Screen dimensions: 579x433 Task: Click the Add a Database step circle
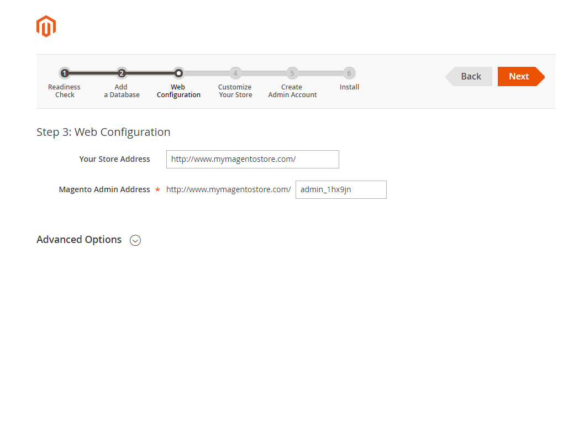(x=122, y=73)
